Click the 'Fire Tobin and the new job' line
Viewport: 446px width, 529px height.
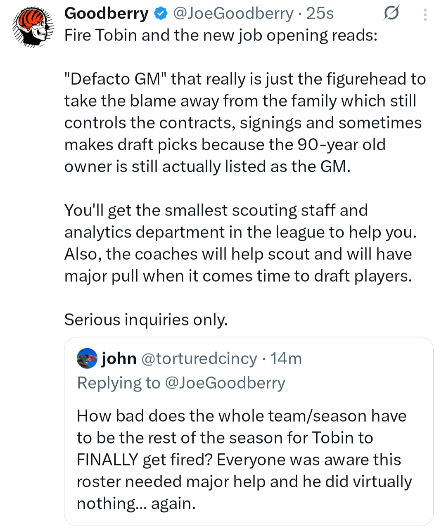click(221, 36)
